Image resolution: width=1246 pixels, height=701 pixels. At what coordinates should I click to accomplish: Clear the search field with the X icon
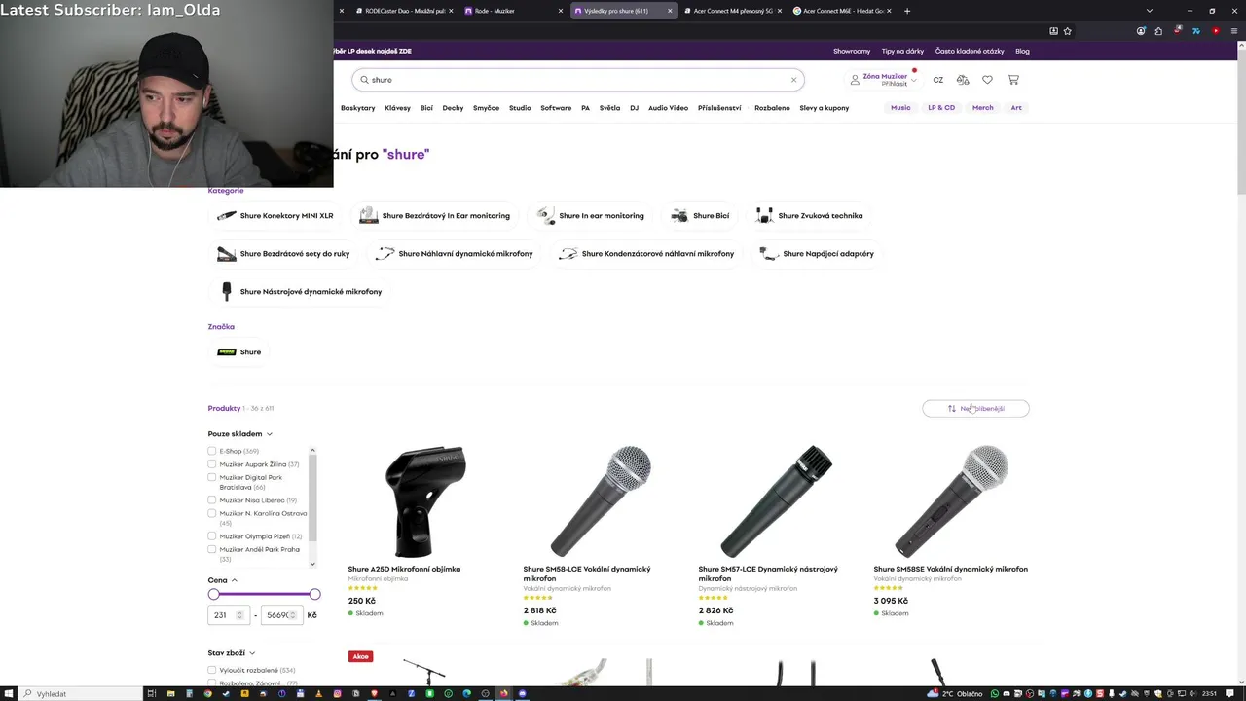(793, 80)
